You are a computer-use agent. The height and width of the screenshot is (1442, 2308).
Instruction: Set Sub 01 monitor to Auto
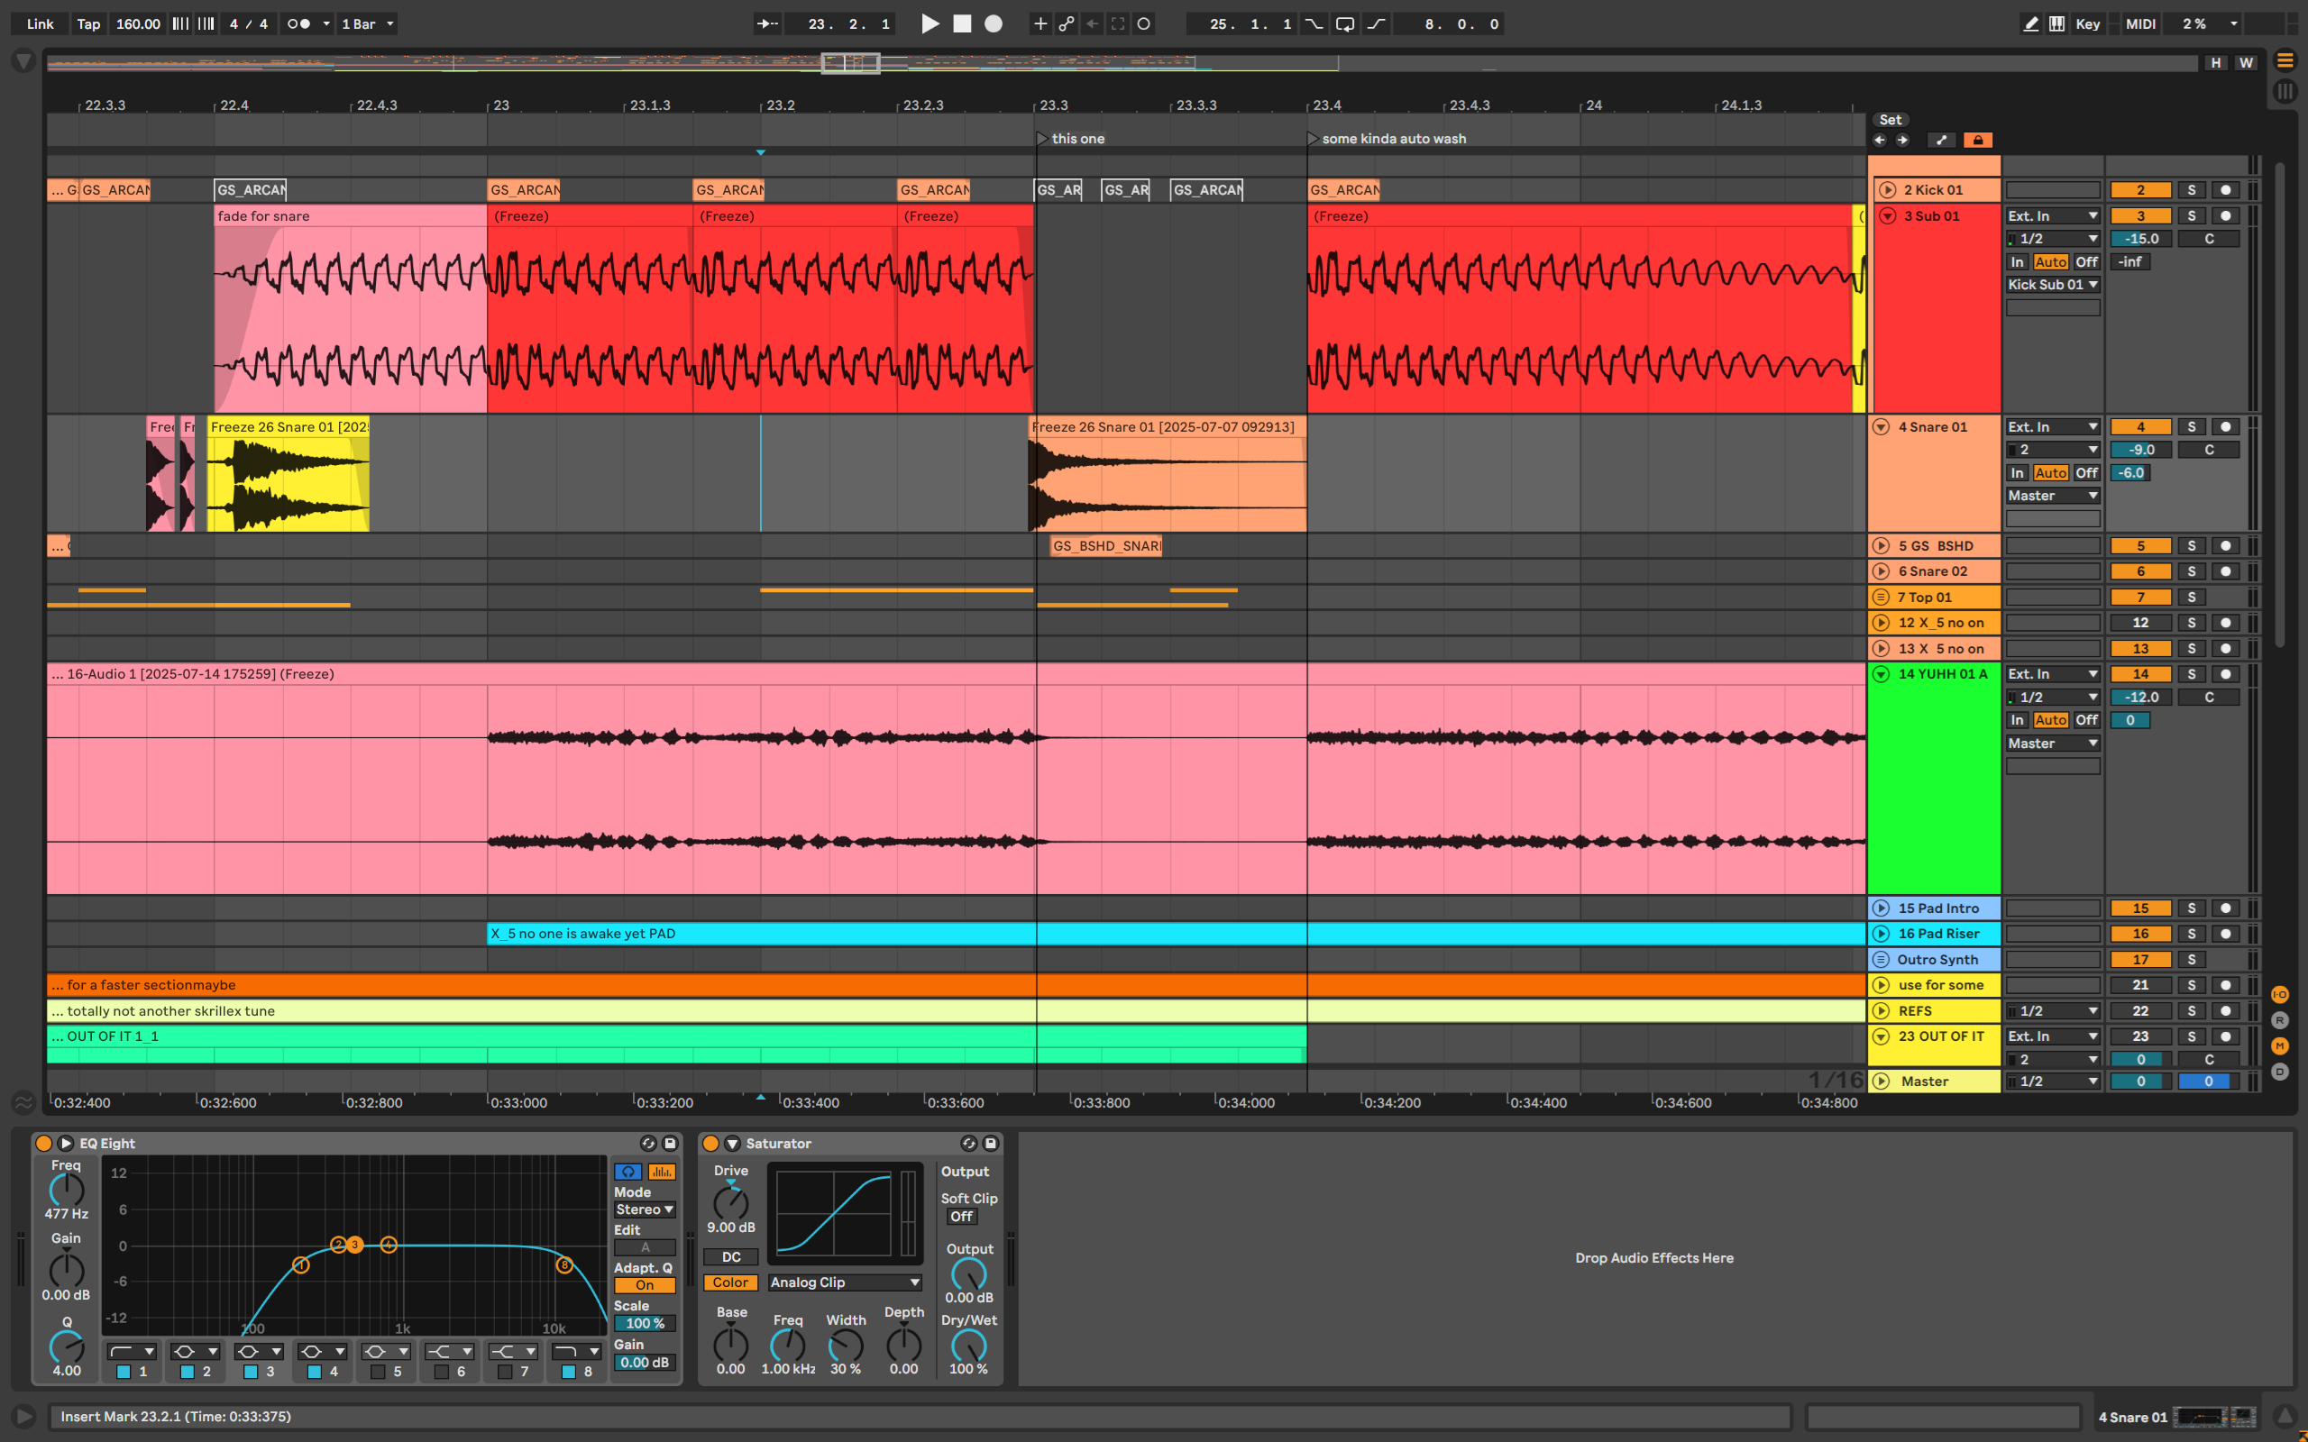[x=2050, y=261]
